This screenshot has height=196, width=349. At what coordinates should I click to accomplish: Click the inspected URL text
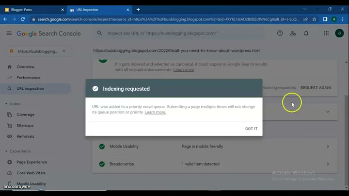(177, 50)
